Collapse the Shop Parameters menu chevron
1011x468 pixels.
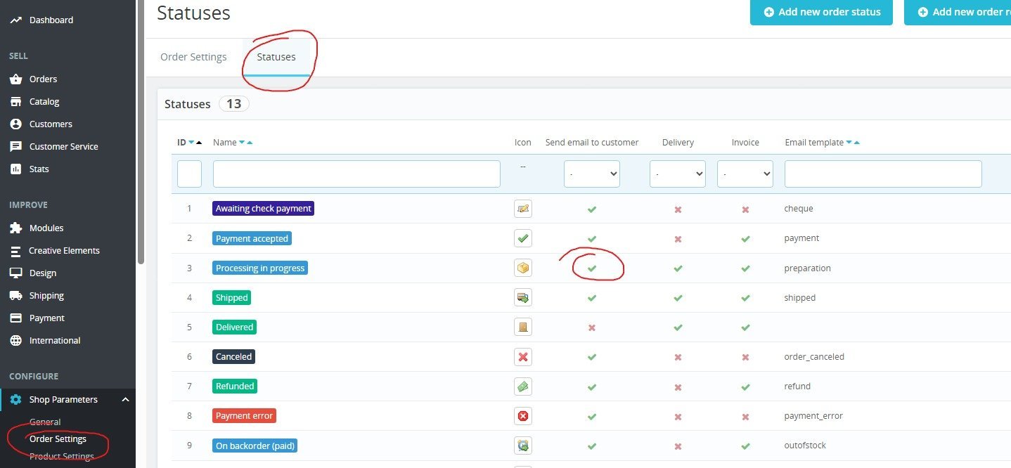pos(125,400)
